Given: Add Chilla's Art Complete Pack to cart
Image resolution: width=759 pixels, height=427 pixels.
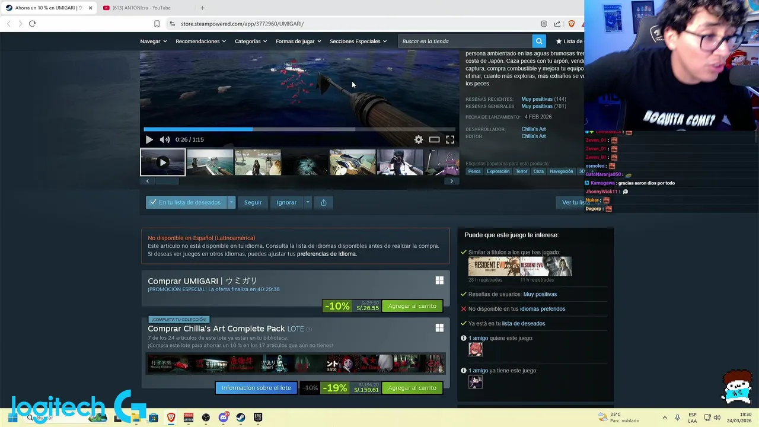Looking at the screenshot, I should [412, 388].
